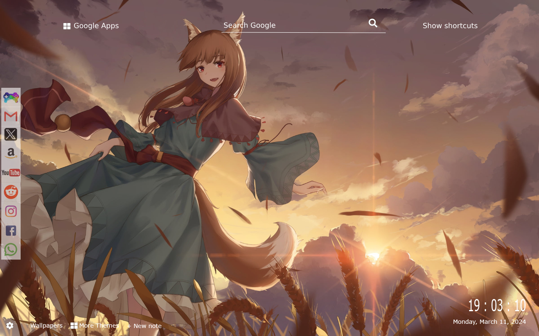Click Show shortcuts
Screen dimensions: 539x336
click(450, 26)
